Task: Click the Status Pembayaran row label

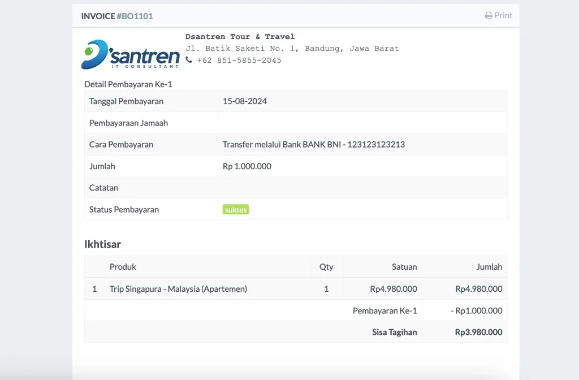Action: 124,209
